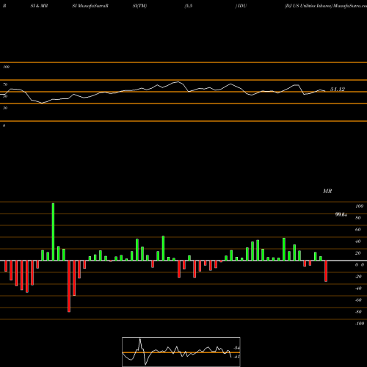Screen dimensions: 367x367
Task: Select the deepest red MR histogram bar
Action: click(x=69, y=286)
